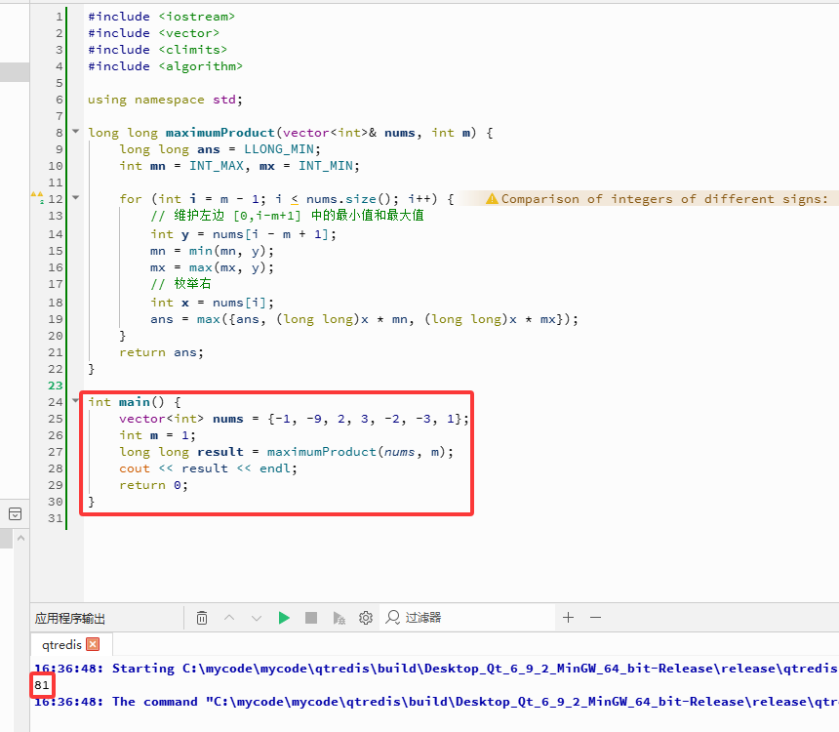839x732 pixels.
Task: Click INT_MAX on line 10
Action: point(217,166)
